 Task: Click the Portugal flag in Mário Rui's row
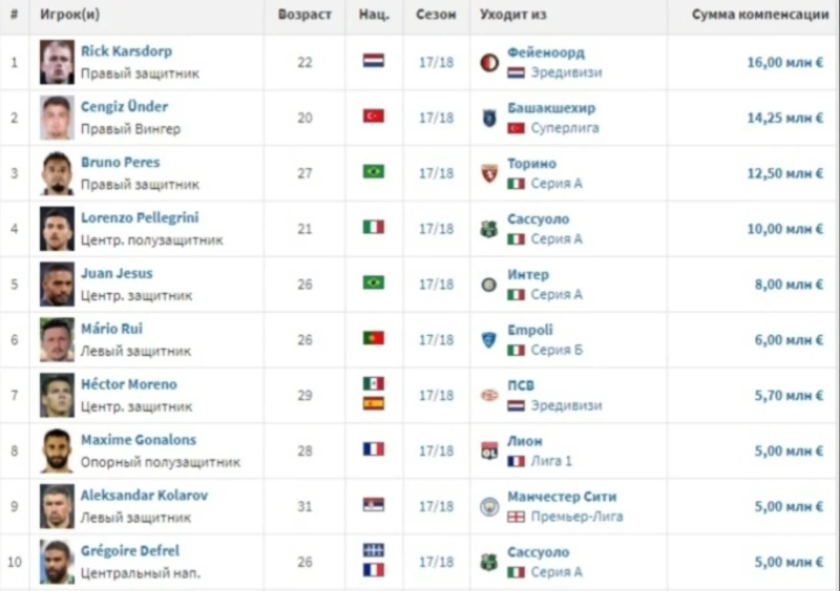[x=373, y=338]
